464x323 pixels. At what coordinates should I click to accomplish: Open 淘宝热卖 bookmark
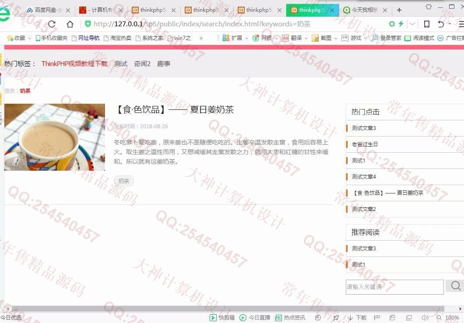coord(117,38)
